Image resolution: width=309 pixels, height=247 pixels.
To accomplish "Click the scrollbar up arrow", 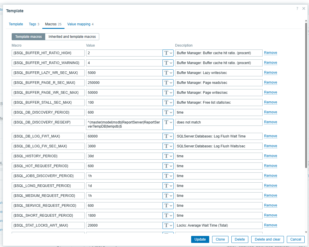I will click(x=306, y=21).
